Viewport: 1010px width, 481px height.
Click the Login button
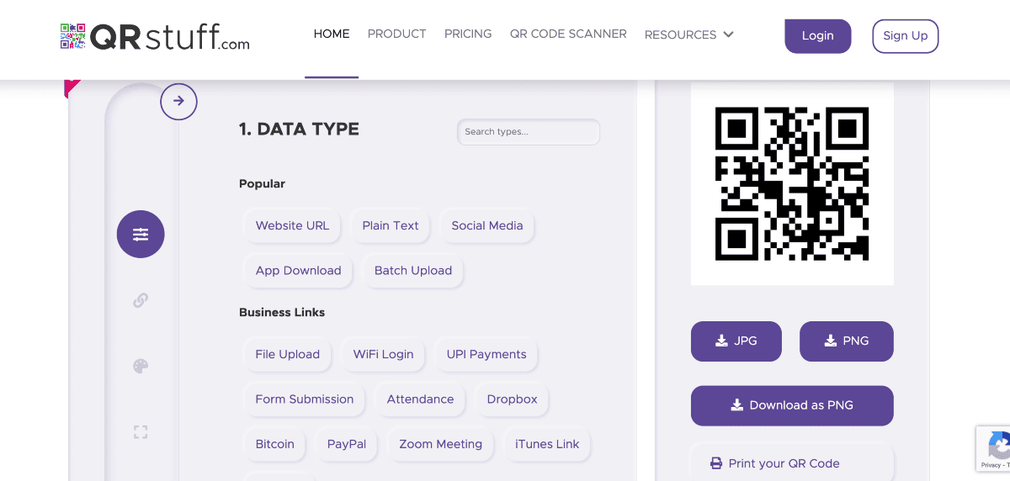(x=817, y=36)
